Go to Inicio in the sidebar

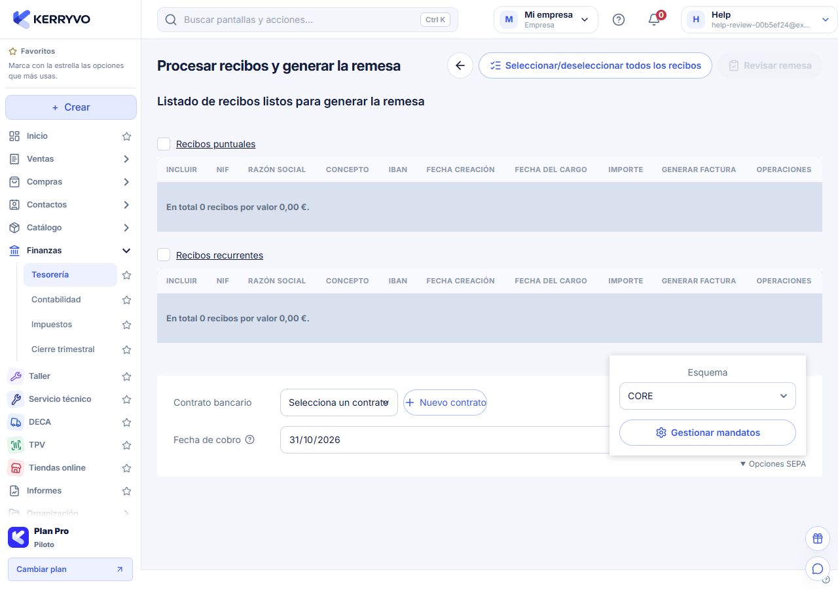tap(37, 136)
